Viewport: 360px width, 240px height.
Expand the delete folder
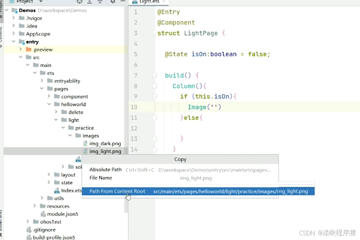[56, 112]
